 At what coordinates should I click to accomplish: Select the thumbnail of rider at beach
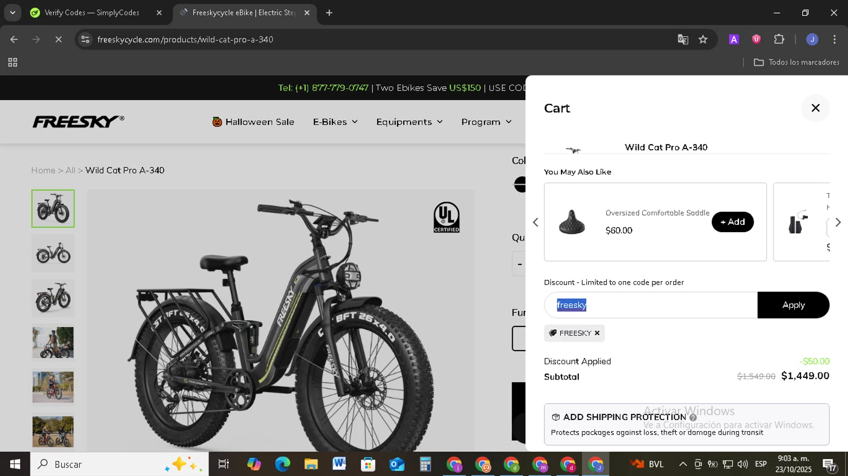53,343
